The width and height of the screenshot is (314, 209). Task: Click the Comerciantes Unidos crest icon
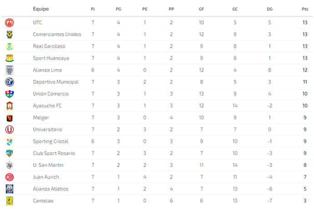(10, 34)
